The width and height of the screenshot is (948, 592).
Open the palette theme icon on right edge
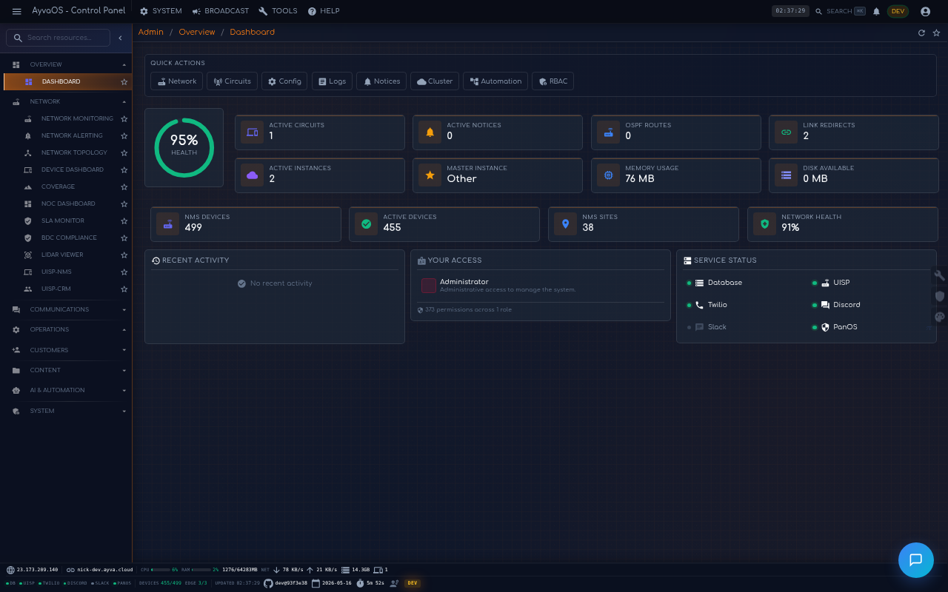click(940, 317)
